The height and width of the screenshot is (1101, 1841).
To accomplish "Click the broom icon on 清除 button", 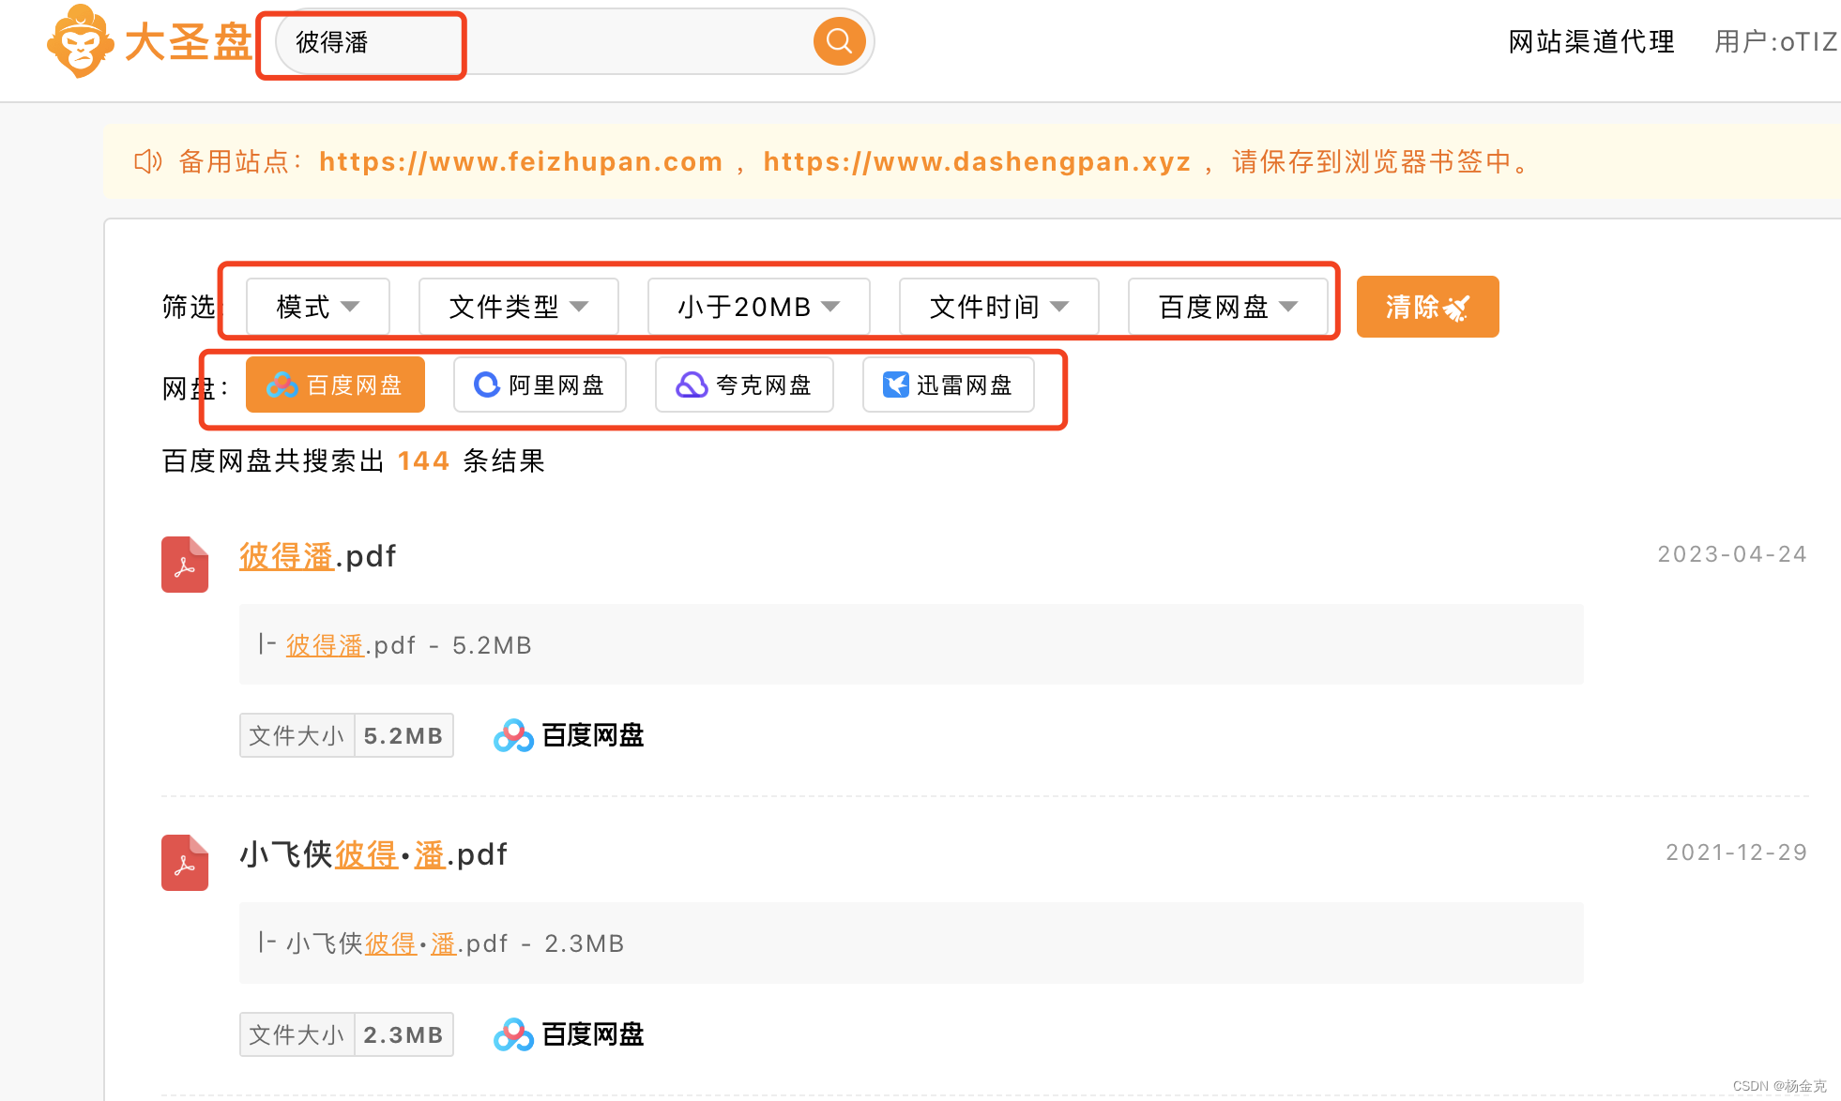I will [x=1457, y=308].
